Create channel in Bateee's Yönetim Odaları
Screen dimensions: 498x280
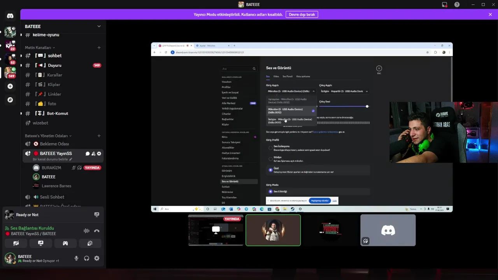[99, 136]
